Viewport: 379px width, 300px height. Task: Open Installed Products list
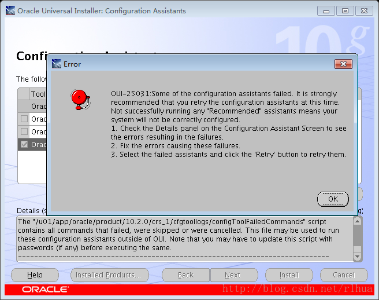(x=110, y=275)
